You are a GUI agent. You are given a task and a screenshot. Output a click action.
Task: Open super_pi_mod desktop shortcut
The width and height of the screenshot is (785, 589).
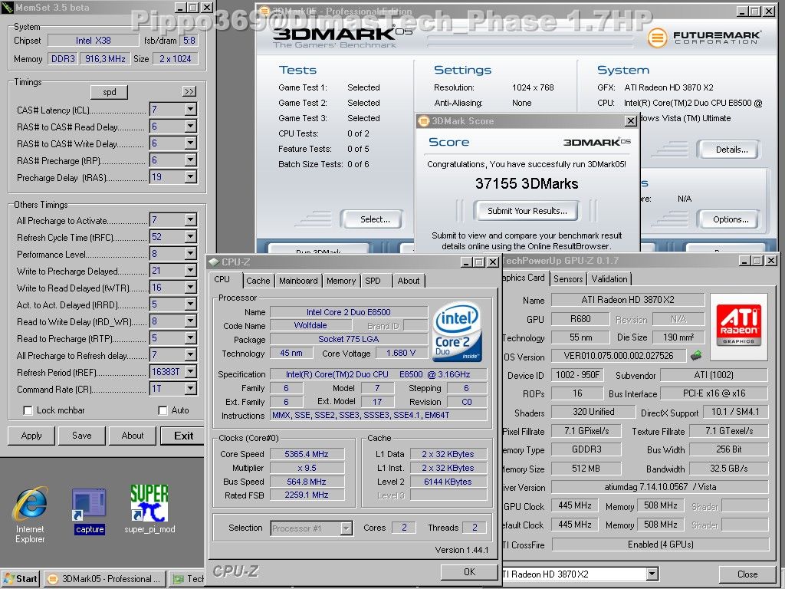point(149,509)
